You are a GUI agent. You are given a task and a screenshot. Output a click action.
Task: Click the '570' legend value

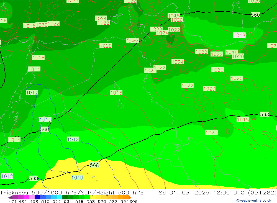[x=102, y=201]
